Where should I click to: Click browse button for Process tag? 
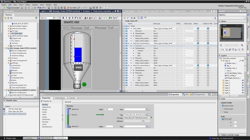(149, 114)
